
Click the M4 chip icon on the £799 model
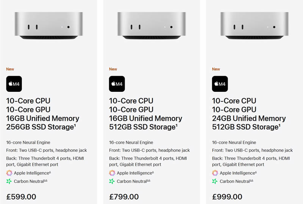[117, 84]
